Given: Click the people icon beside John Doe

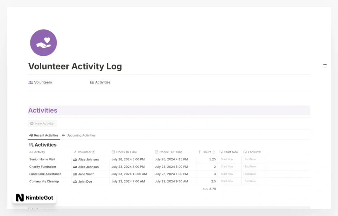Looking at the screenshot, I should 75,182.
